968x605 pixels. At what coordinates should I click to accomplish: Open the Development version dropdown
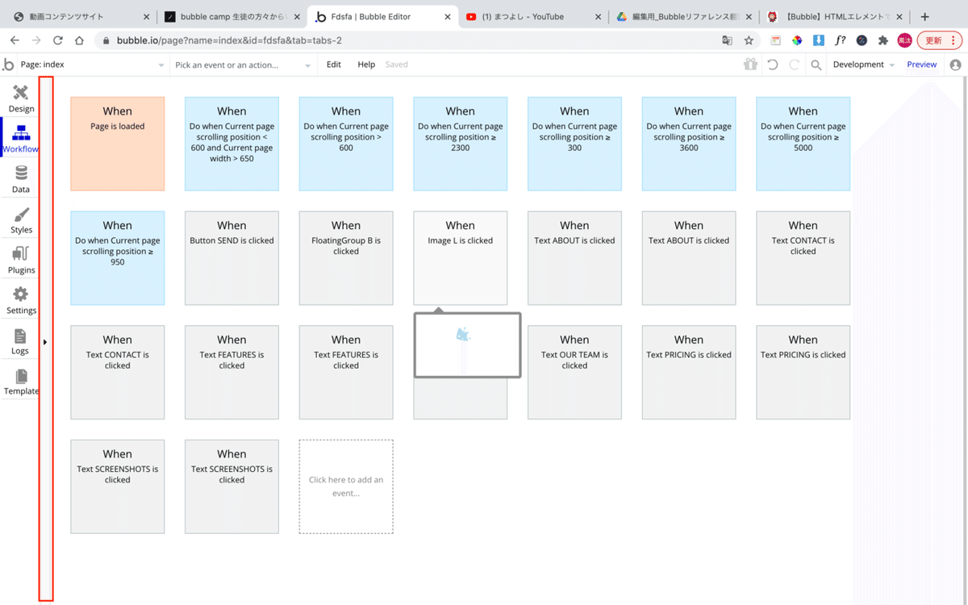(x=864, y=65)
